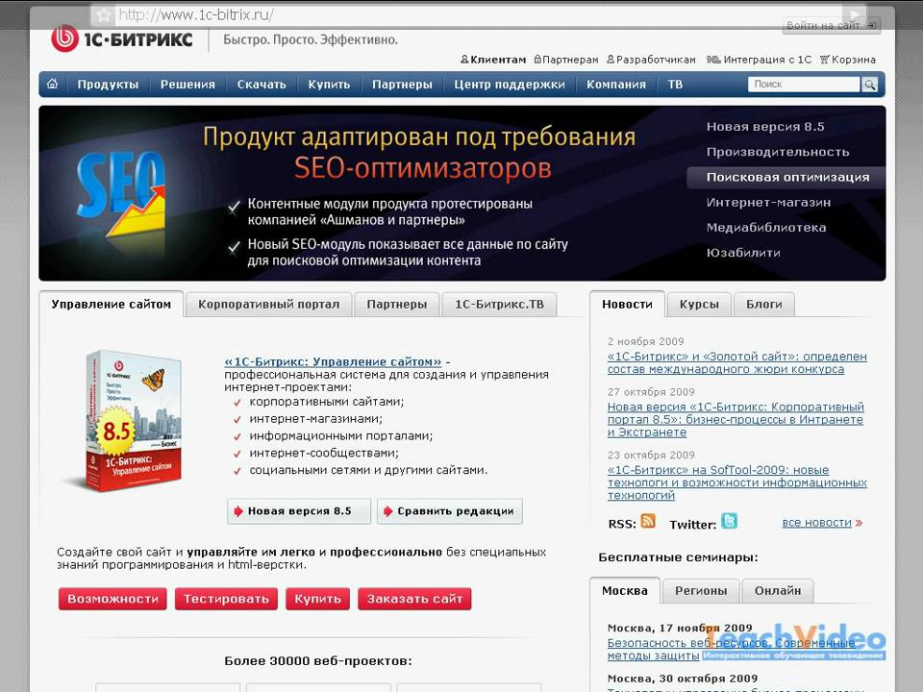This screenshot has height=692, width=923.
Task: Open the Twitter bird icon
Action: pyautogui.click(x=730, y=521)
